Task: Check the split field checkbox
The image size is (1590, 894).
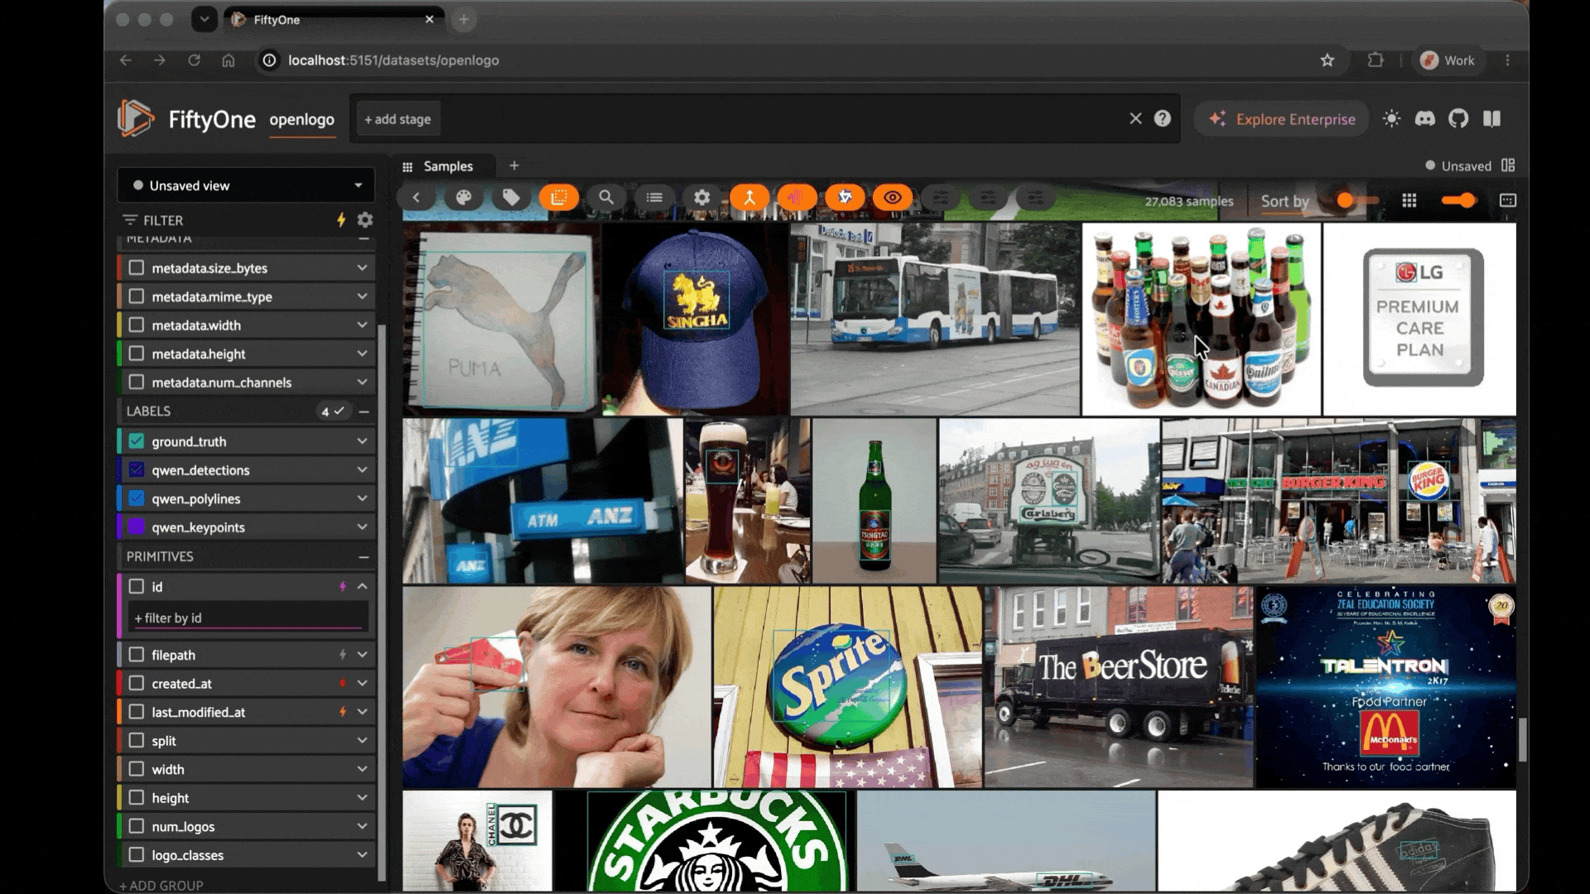Action: pyautogui.click(x=137, y=741)
